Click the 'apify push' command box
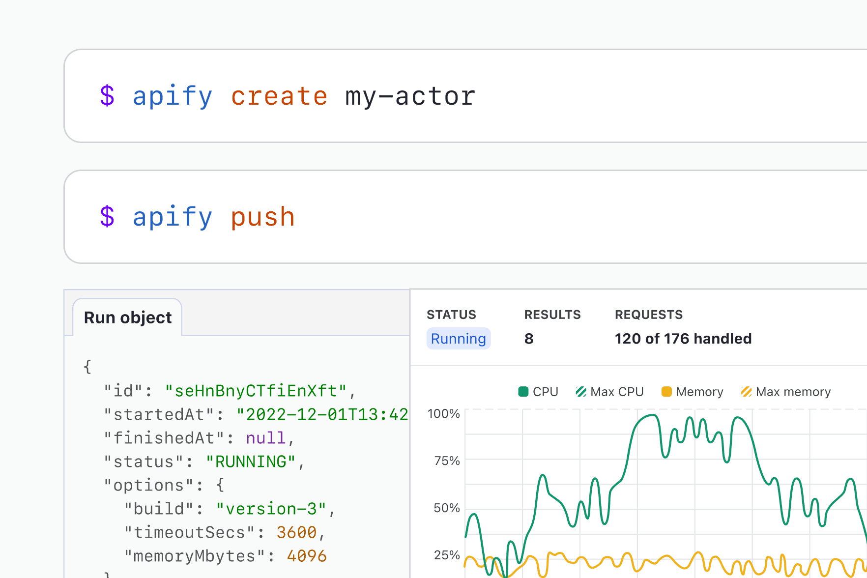 pyautogui.click(x=465, y=217)
